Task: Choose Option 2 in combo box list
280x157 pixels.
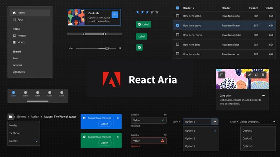Action: coord(201,138)
